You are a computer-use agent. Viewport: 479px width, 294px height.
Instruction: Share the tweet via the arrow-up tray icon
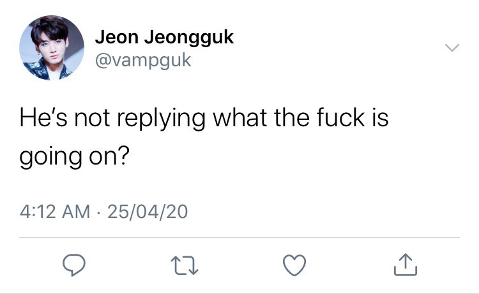406,265
